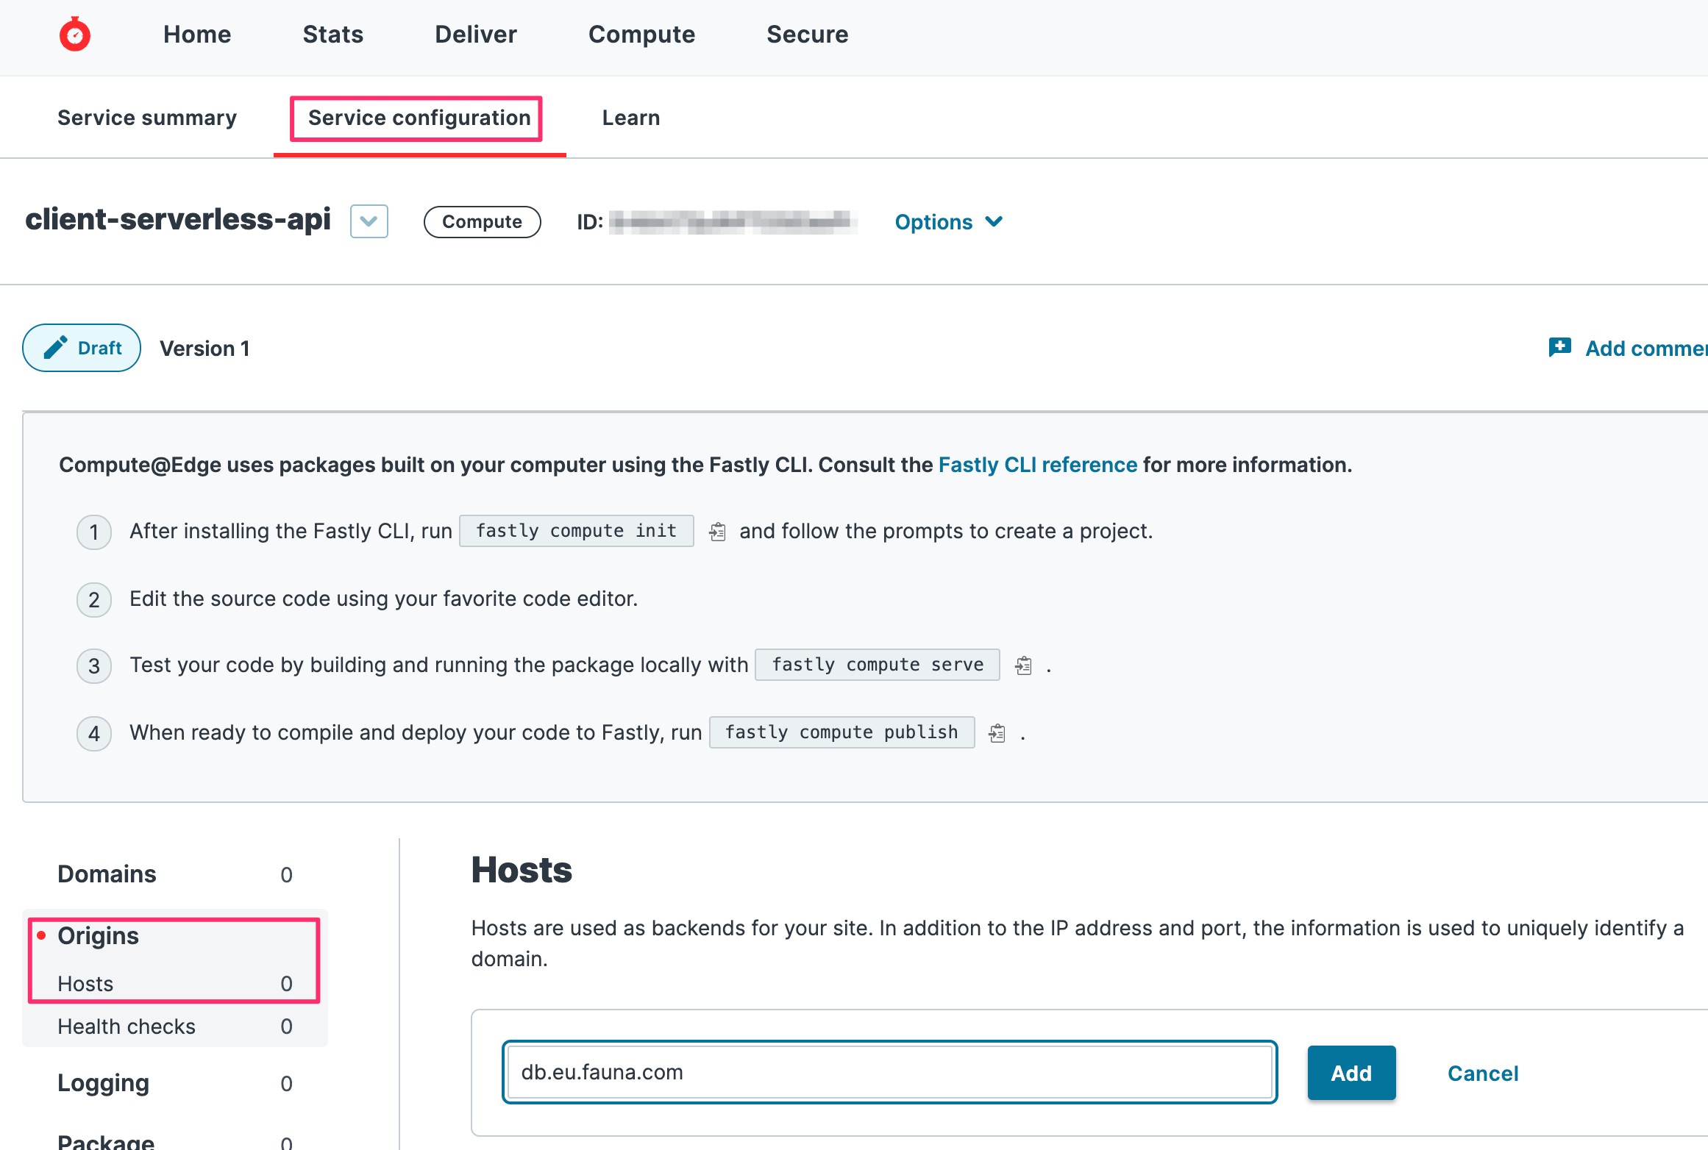This screenshot has height=1150, width=1708.
Task: Click the Add comment link
Action: click(x=1646, y=348)
